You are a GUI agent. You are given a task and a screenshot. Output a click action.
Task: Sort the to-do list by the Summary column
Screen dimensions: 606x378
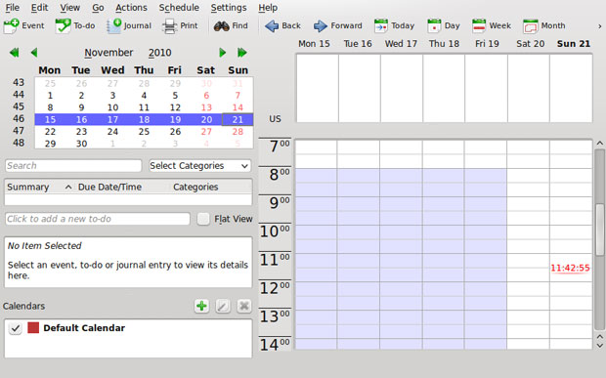(x=39, y=188)
